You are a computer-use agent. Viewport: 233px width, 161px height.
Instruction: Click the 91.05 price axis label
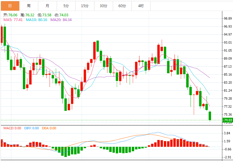tap(228, 50)
